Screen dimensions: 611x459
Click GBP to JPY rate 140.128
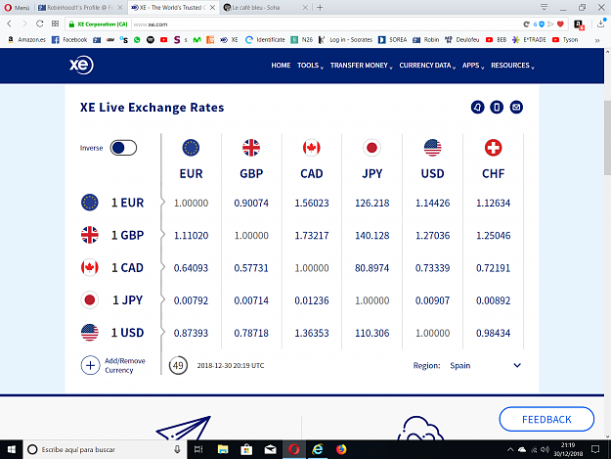372,236
